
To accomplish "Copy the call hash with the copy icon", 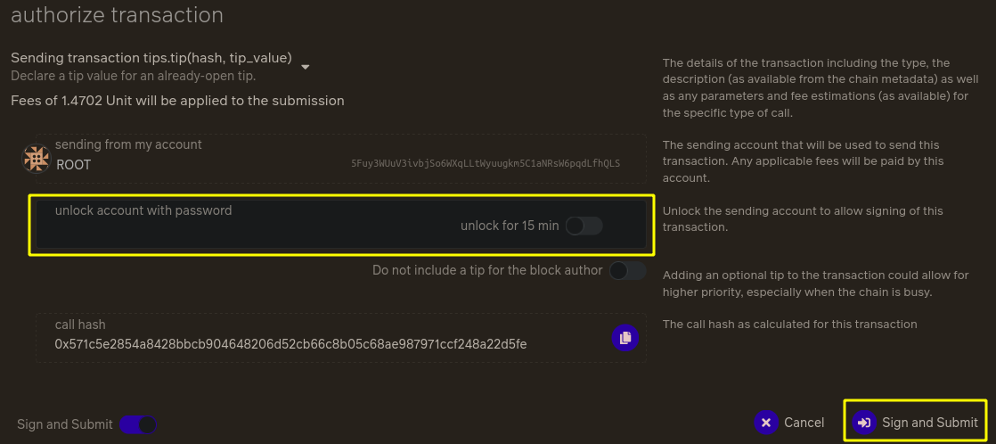I will (x=625, y=337).
